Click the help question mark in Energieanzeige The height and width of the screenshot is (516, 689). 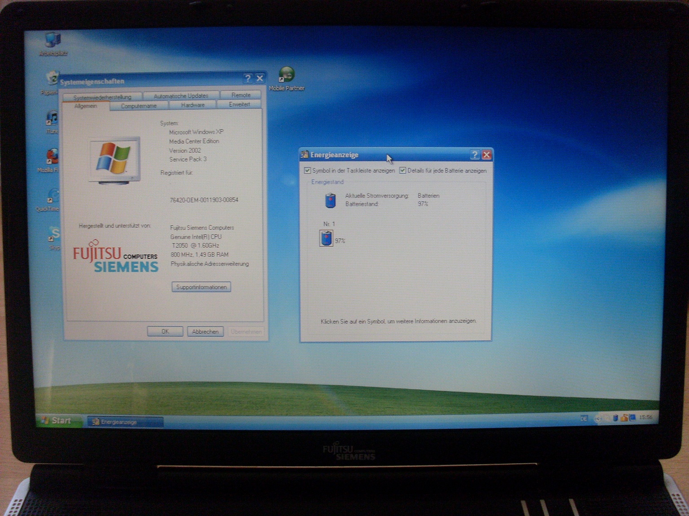point(475,155)
